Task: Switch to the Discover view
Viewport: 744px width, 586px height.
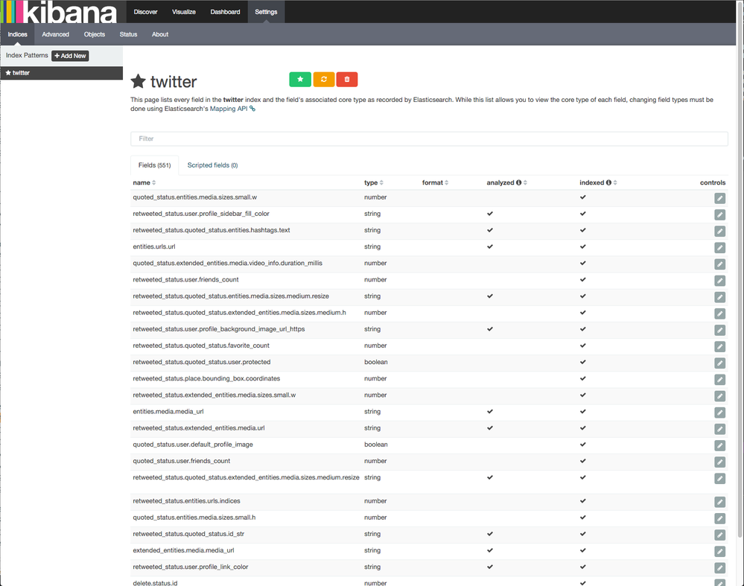Action: tap(145, 12)
